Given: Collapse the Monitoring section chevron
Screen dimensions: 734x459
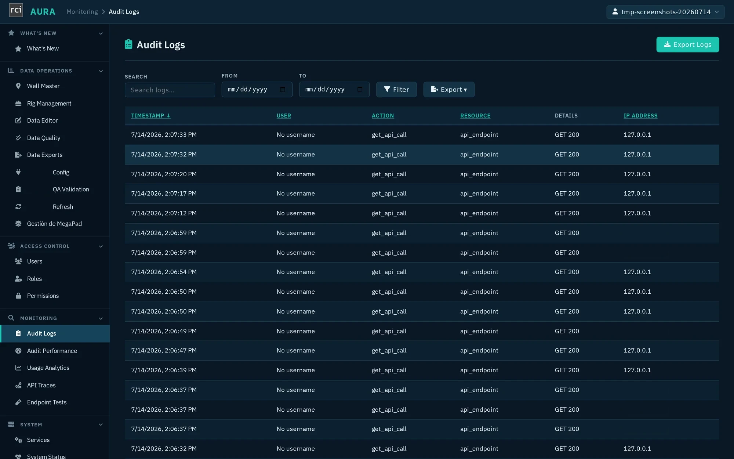Looking at the screenshot, I should [101, 318].
